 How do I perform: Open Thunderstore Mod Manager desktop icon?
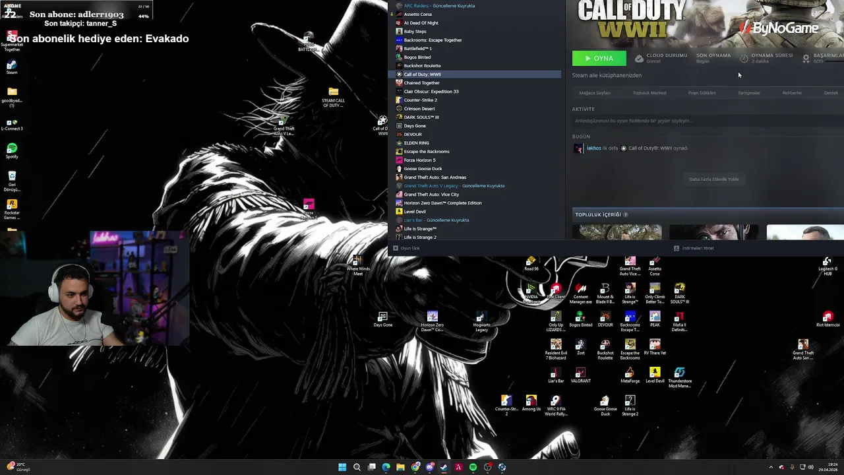pyautogui.click(x=679, y=377)
